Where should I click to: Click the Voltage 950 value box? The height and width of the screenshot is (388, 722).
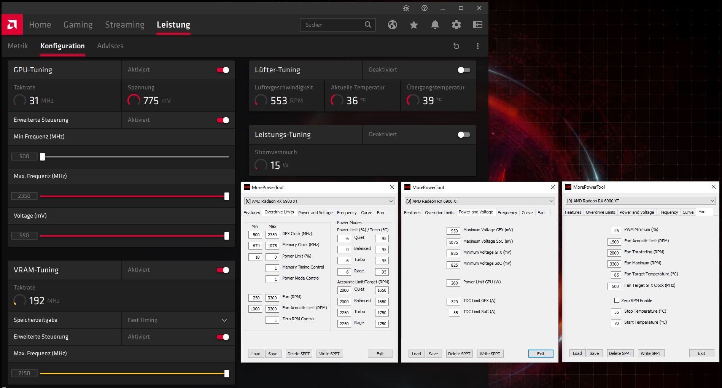24,236
